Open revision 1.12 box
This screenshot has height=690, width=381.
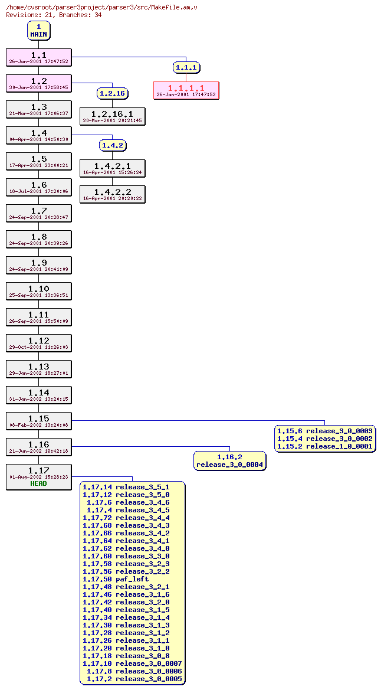pos(39,344)
